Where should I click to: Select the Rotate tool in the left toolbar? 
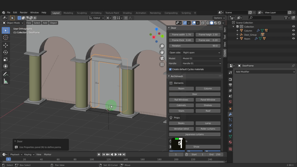point(6,52)
